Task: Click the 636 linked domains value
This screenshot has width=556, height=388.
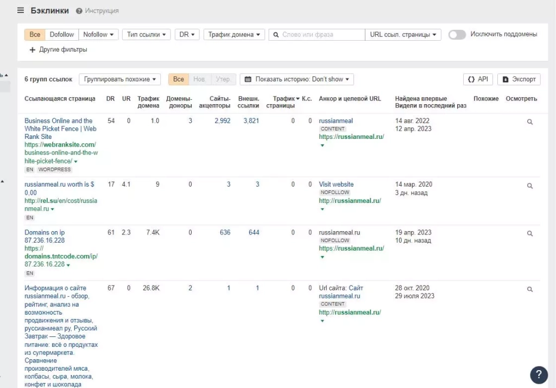Action: (x=225, y=232)
